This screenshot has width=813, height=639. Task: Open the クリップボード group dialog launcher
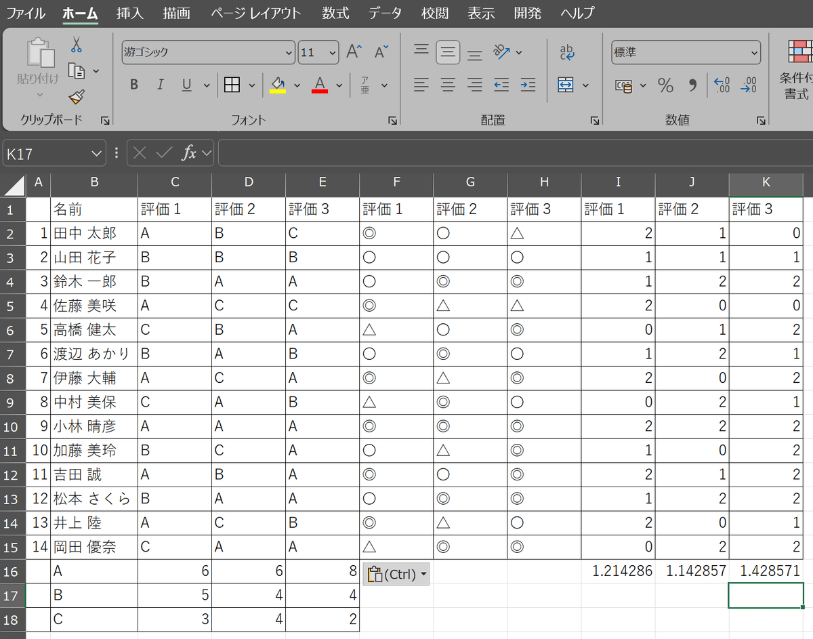click(x=105, y=121)
